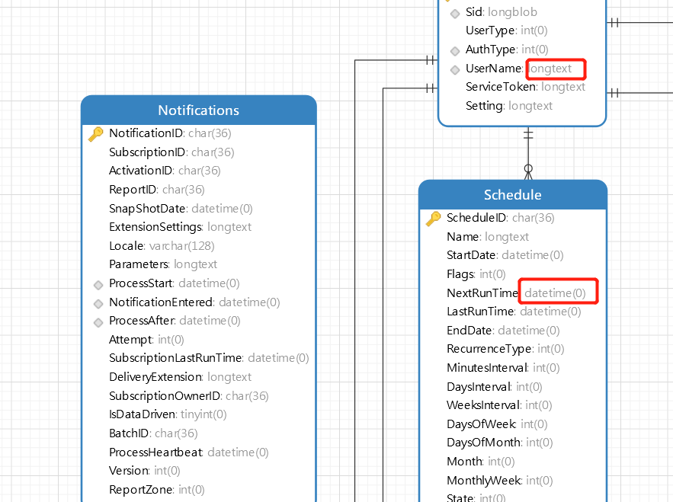Screen dimensions: 673x502
Task: Select the Locale varchar(128) field
Action: pos(162,246)
